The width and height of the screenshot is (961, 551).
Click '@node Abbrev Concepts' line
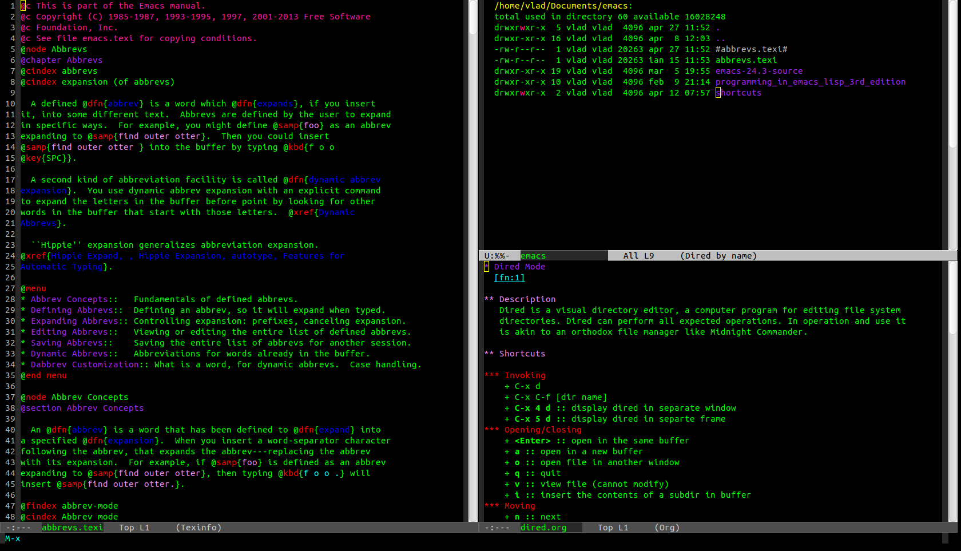(x=74, y=397)
